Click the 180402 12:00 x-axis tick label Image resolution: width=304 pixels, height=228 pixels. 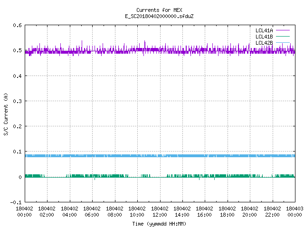160,212
